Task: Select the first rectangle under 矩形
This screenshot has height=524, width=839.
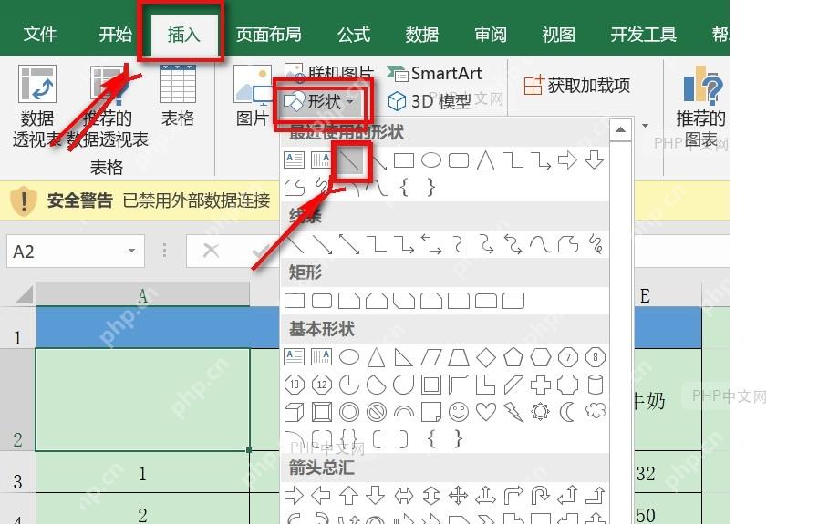Action: [295, 301]
